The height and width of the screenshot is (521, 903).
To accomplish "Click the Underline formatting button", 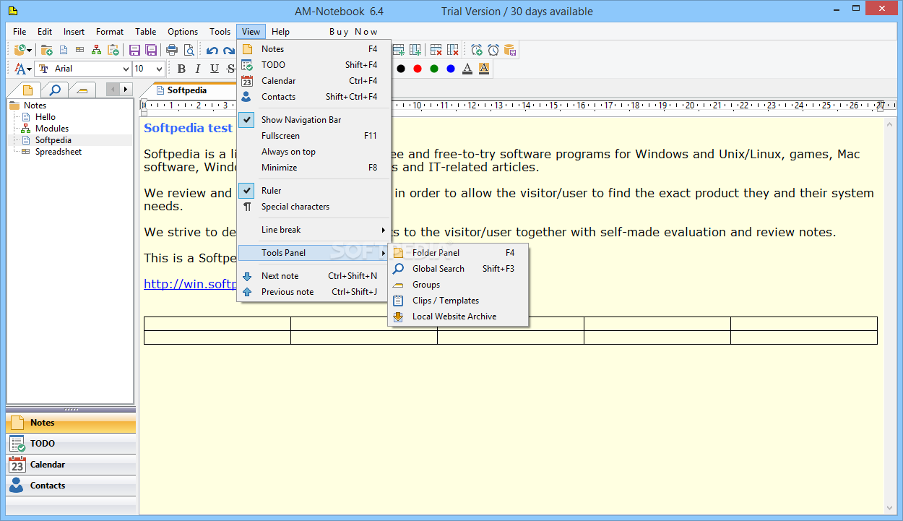I will (215, 69).
